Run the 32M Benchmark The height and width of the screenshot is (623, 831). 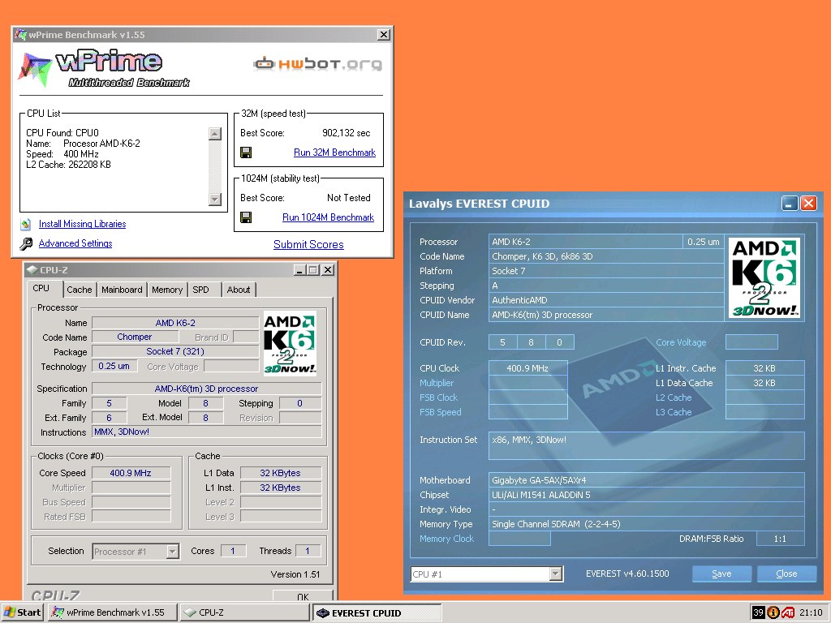pyautogui.click(x=334, y=153)
